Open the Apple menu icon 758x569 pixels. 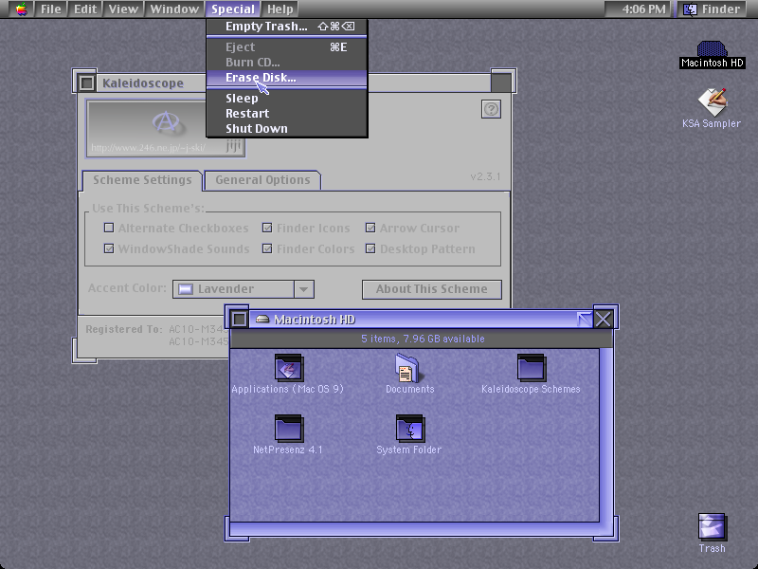(21, 9)
